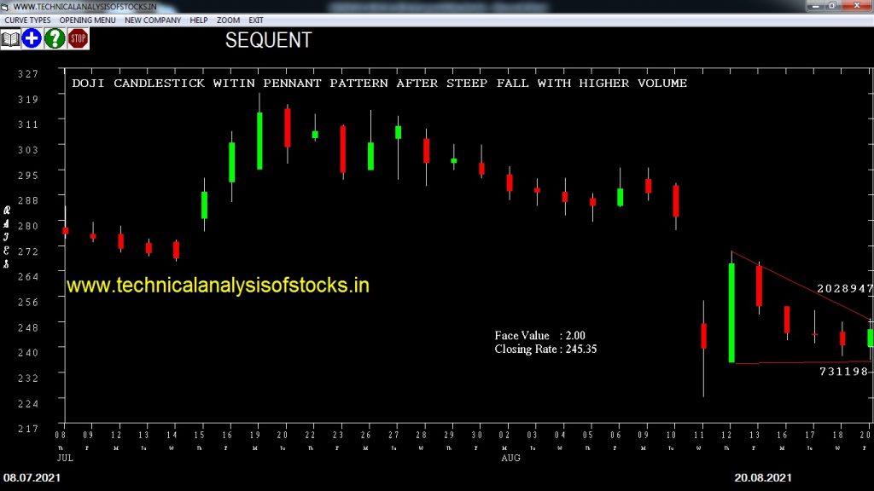The height and width of the screenshot is (491, 874).
Task: Click the tall green candlestick on Aug 12
Action: coord(731,312)
